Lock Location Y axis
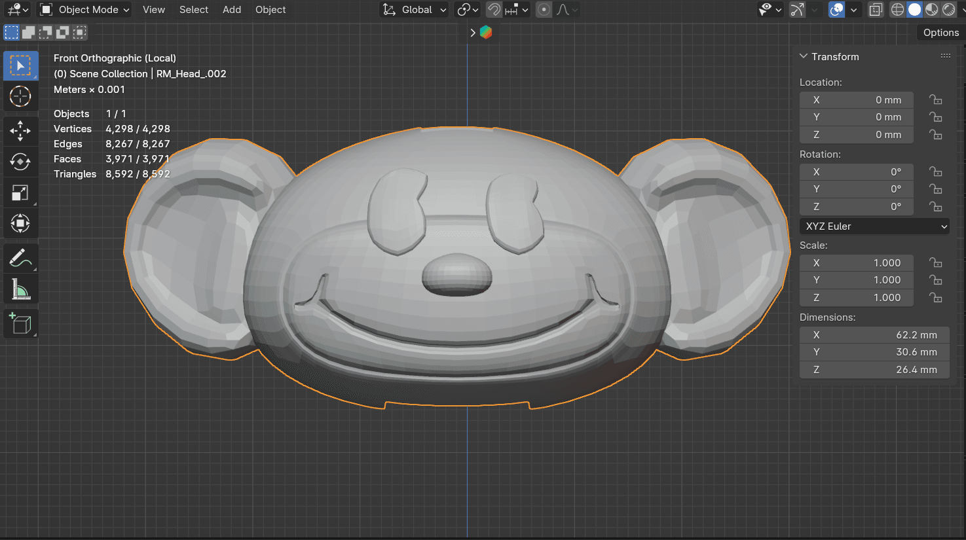Image resolution: width=966 pixels, height=540 pixels. coord(936,117)
